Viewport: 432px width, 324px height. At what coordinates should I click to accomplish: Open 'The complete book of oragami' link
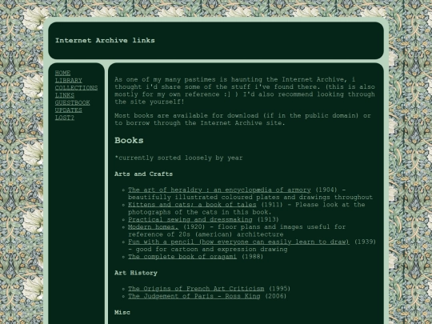(x=182, y=257)
